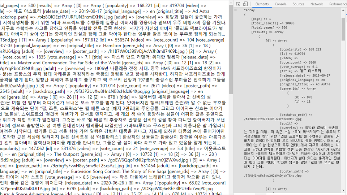Toggle the device toolbar icon
347x195 pixels.
tap(245, 4)
